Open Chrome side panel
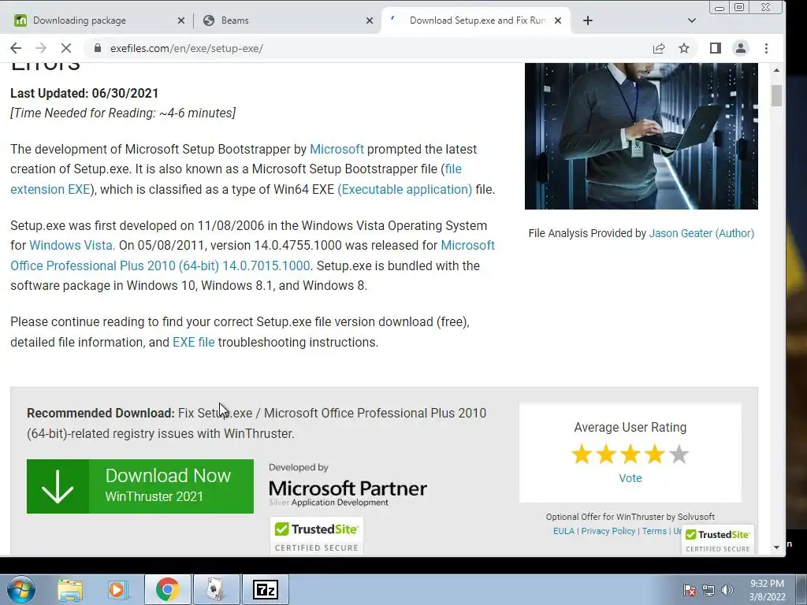The width and height of the screenshot is (807, 605). [x=716, y=48]
